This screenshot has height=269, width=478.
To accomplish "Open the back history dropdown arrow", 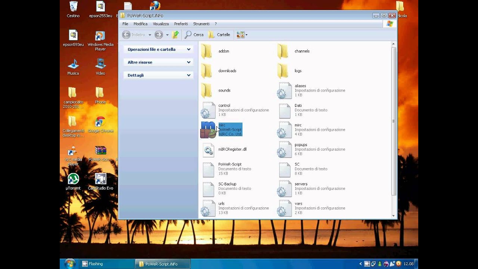I will pos(150,35).
